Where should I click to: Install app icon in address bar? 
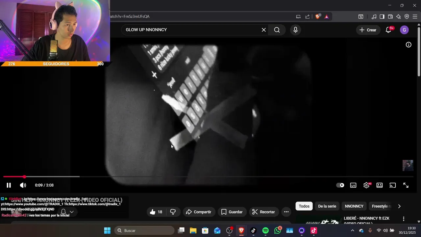tap(298, 16)
